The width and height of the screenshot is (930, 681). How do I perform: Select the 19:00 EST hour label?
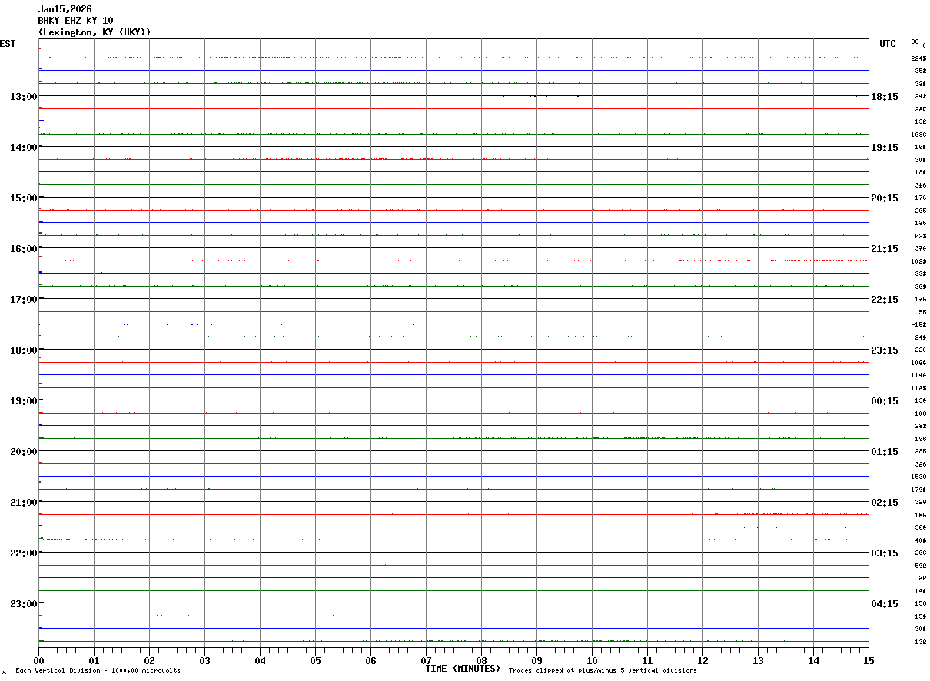[x=23, y=400]
